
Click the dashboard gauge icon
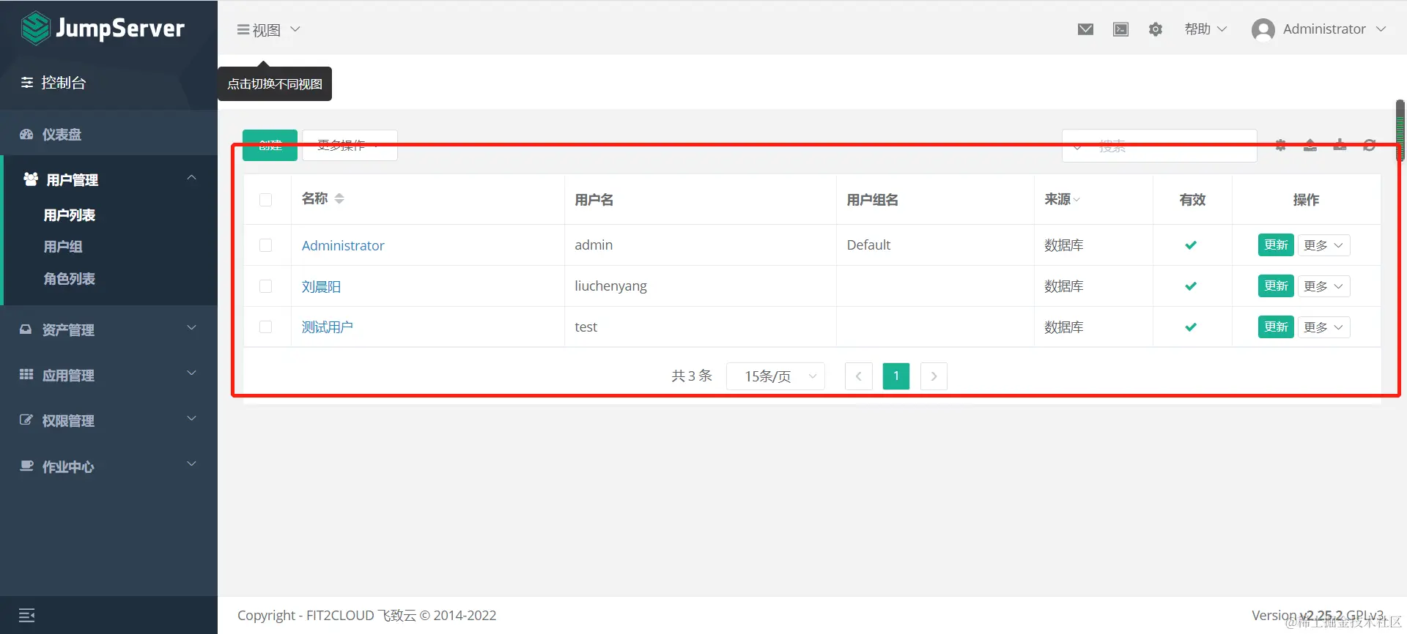[26, 134]
